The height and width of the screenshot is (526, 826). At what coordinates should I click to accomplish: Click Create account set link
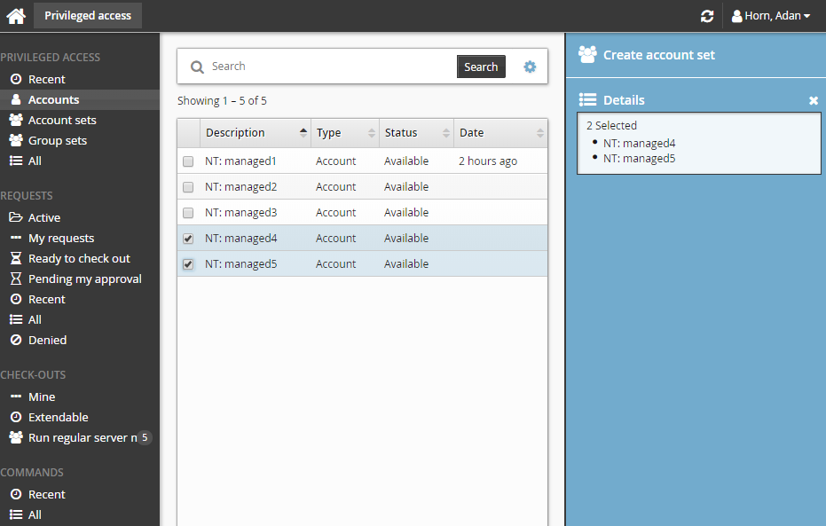[x=658, y=55]
